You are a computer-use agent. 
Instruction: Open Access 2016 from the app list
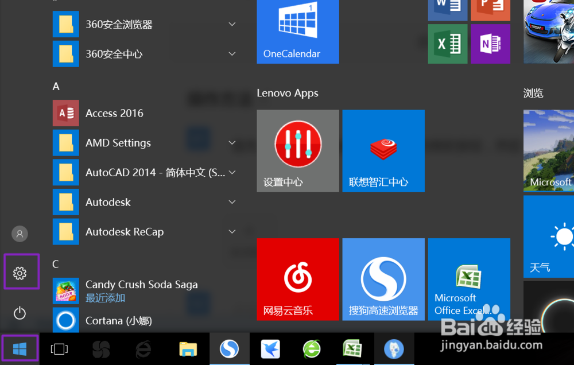click(x=145, y=113)
